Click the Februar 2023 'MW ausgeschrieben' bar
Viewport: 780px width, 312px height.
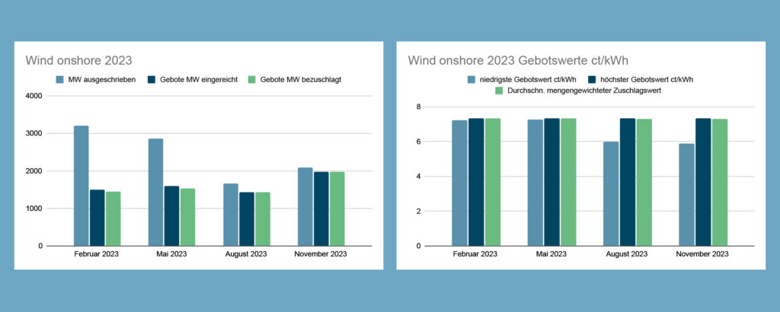point(81,186)
